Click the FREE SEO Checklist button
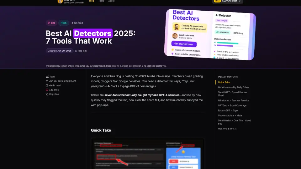301x169 pixels. click(228, 1)
